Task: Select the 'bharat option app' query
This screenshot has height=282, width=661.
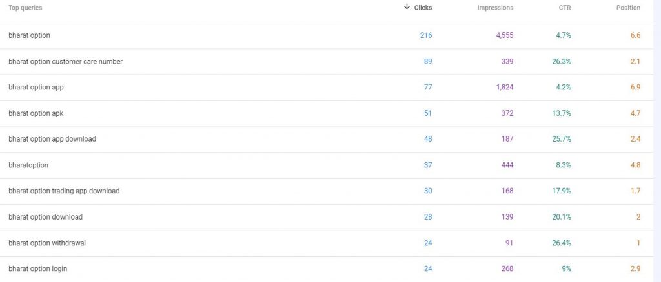Action: point(327,88)
